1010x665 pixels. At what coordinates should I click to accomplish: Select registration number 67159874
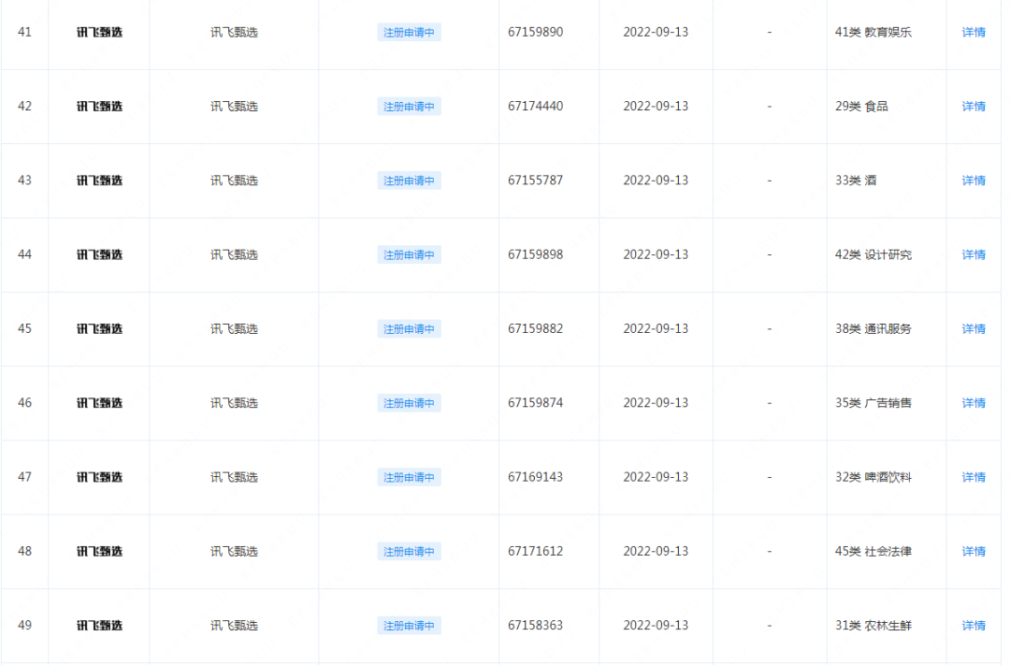coord(535,403)
